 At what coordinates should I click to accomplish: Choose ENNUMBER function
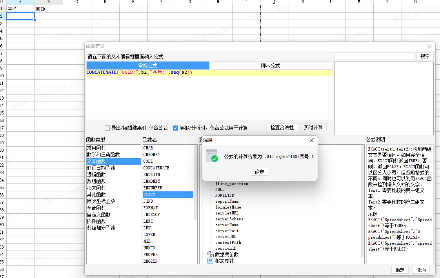click(168, 188)
